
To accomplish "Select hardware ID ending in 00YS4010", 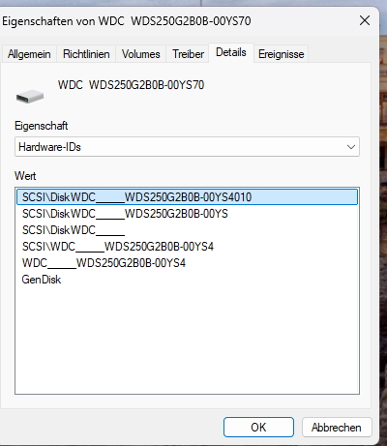I will (x=187, y=197).
